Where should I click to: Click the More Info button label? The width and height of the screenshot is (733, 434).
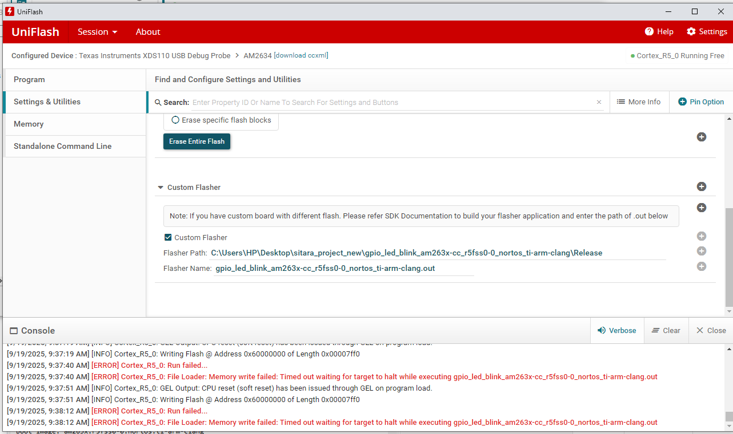coord(644,102)
